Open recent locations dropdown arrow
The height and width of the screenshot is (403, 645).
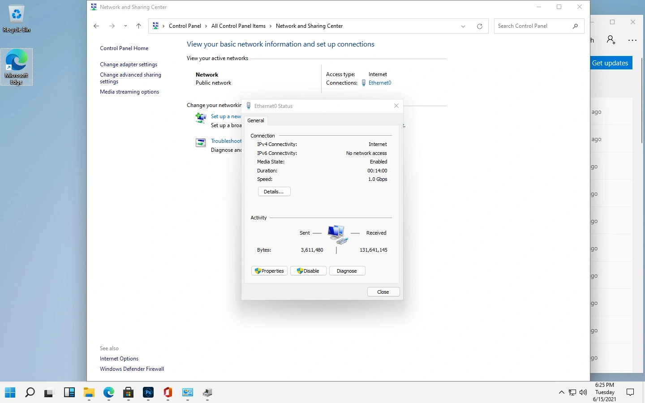tap(125, 26)
